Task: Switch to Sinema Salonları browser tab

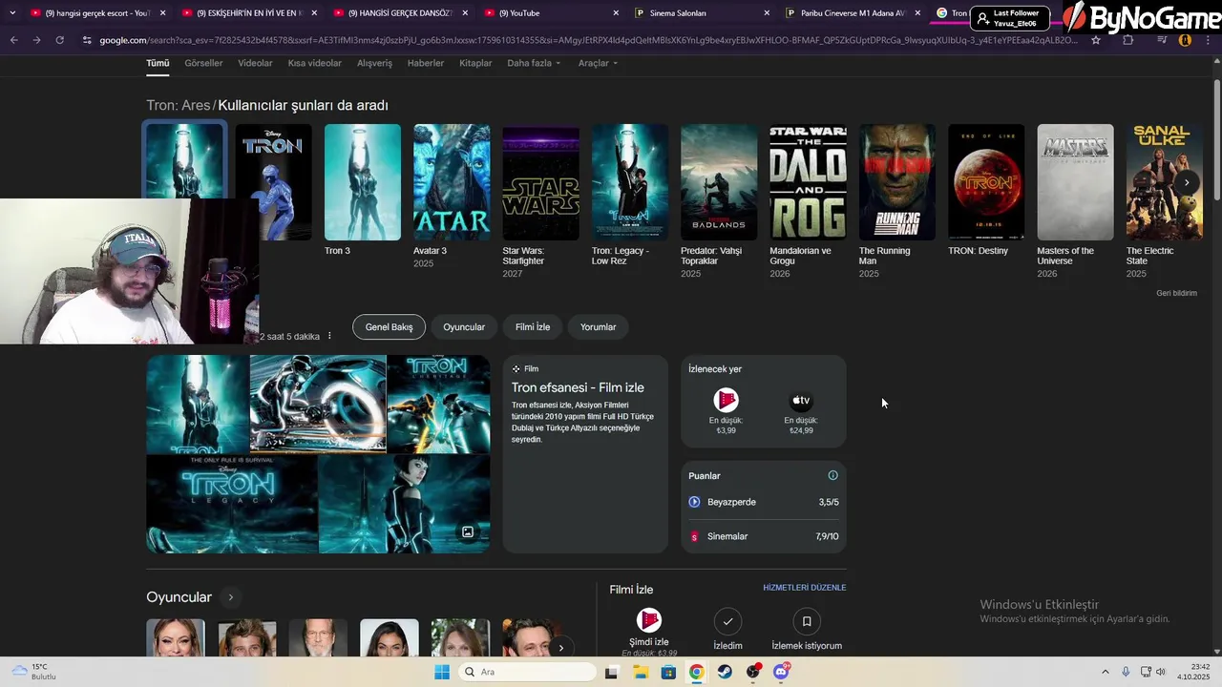Action: (x=704, y=13)
